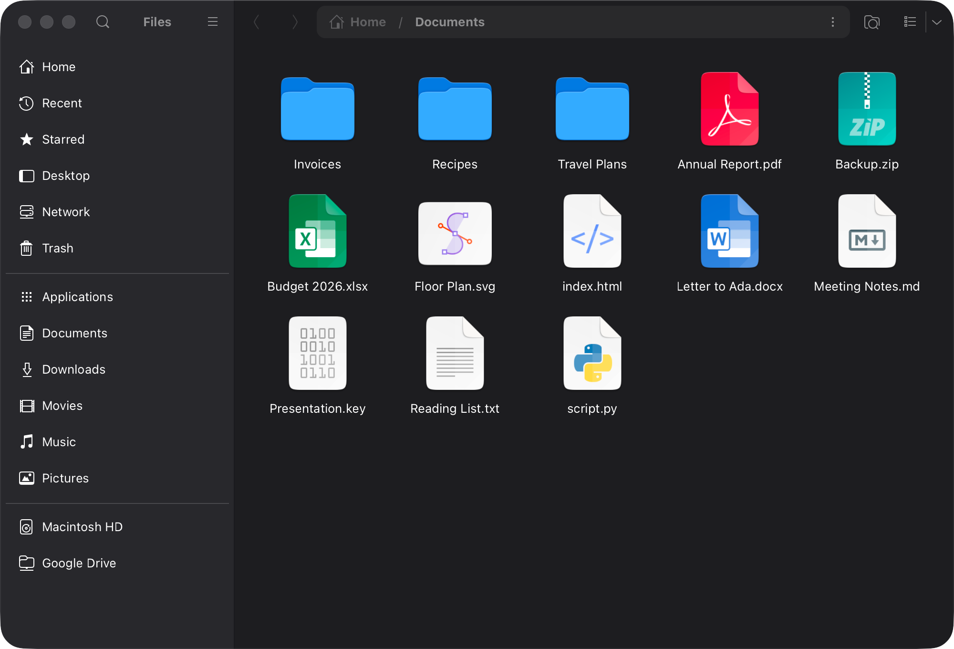Screen dimensions: 954x649
Task: Open Home in the sidebar
Action: (117, 67)
